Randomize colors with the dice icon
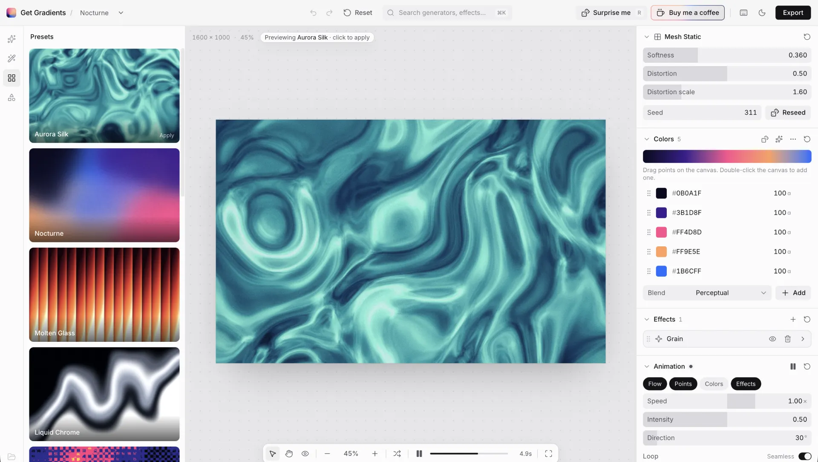The image size is (818, 462). click(765, 139)
